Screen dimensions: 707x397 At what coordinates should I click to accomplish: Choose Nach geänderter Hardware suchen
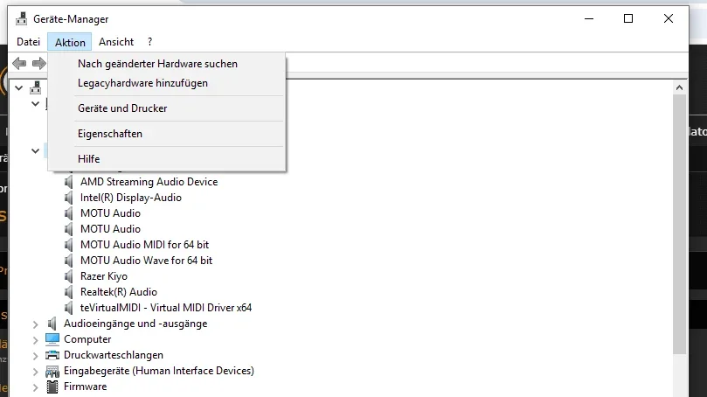[x=167, y=64]
